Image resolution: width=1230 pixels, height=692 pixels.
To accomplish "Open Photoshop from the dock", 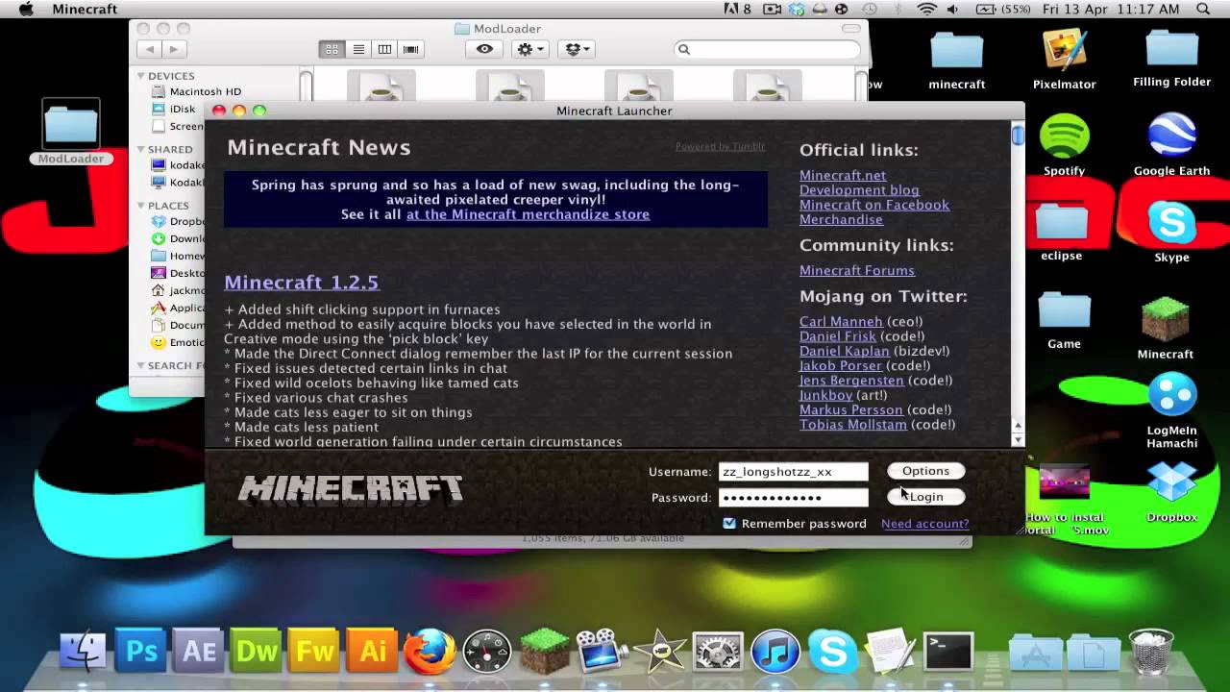I will click(x=141, y=651).
